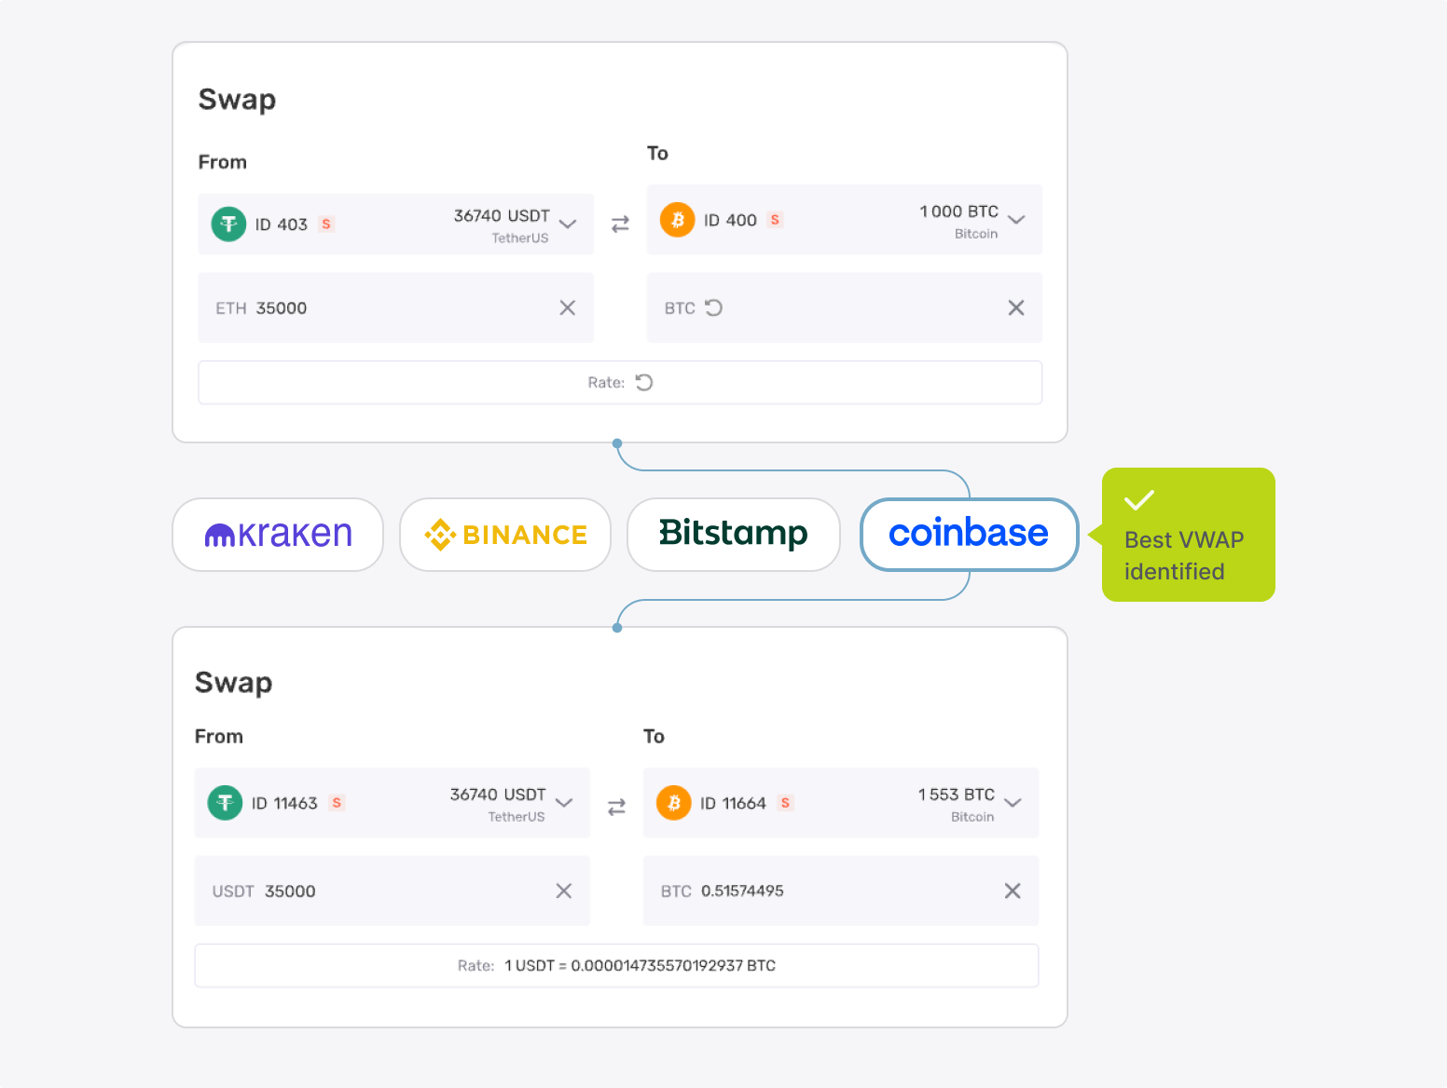
Task: Click the ID 11463 label
Action: (x=284, y=803)
